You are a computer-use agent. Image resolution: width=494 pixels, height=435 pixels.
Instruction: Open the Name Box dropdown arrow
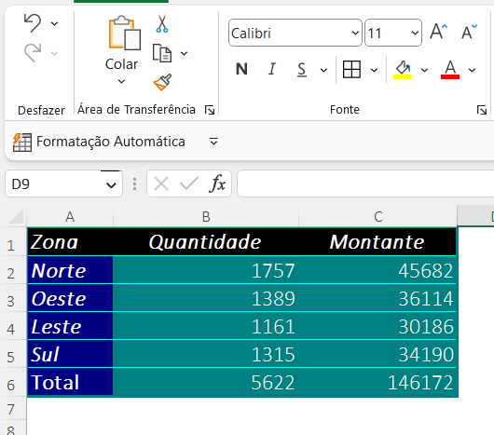111,184
